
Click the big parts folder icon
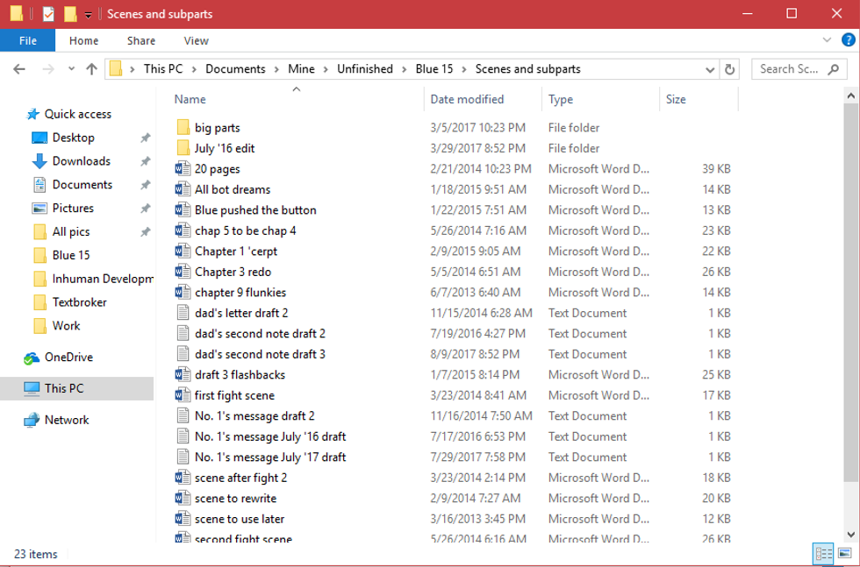(x=183, y=128)
